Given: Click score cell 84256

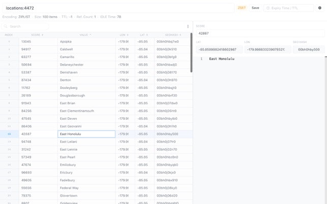Looking at the screenshot, I should [x=38, y=111].
